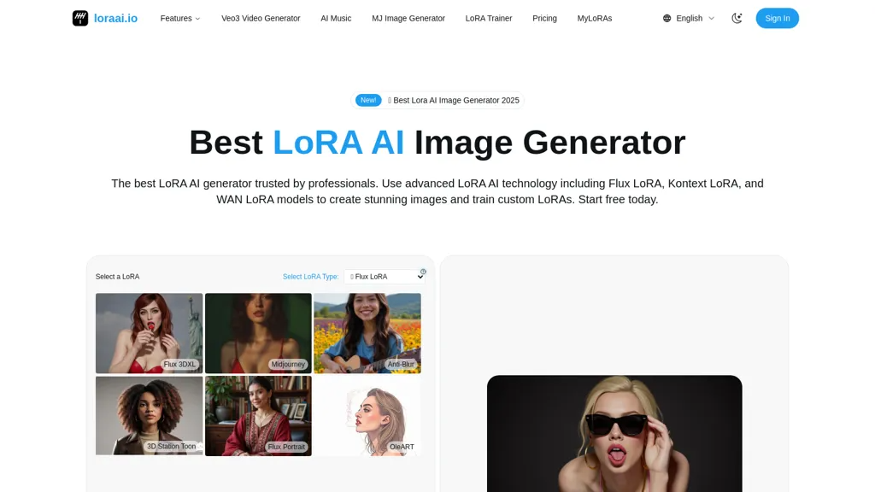Viewport: 875px width, 492px height.
Task: Click the info icon beside LoRA type
Action: point(423,272)
